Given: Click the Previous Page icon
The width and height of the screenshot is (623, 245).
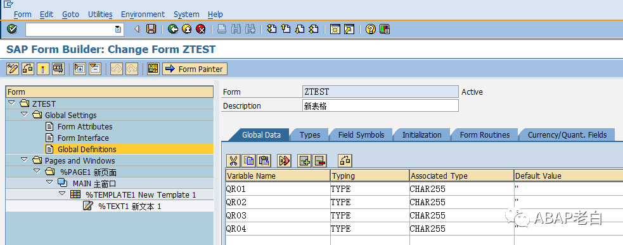Looking at the screenshot, I should [x=286, y=29].
